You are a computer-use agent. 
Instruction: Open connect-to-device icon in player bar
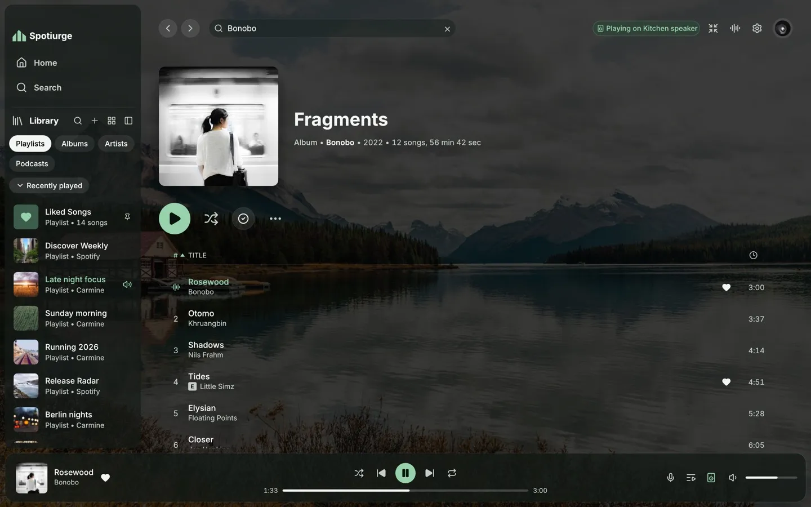pyautogui.click(x=711, y=478)
